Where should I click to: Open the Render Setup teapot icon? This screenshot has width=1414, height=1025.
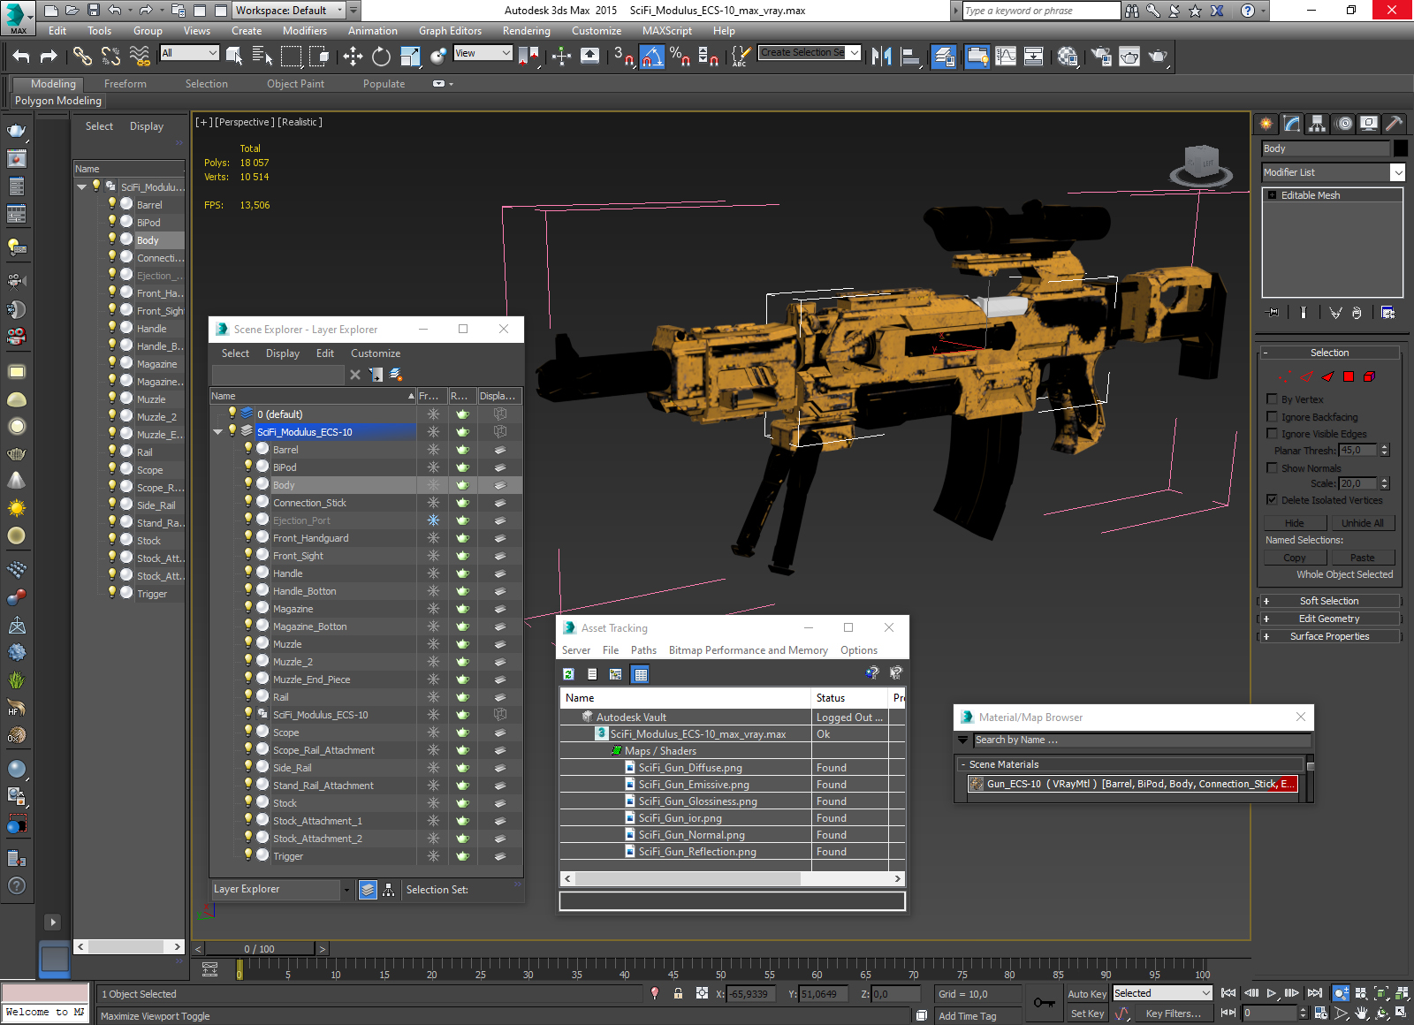[1100, 57]
